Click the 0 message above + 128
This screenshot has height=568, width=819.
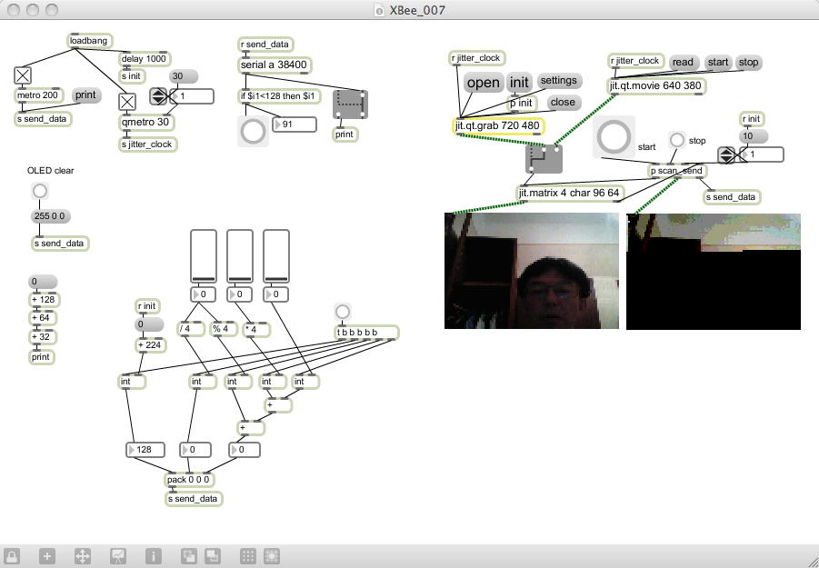[43, 282]
